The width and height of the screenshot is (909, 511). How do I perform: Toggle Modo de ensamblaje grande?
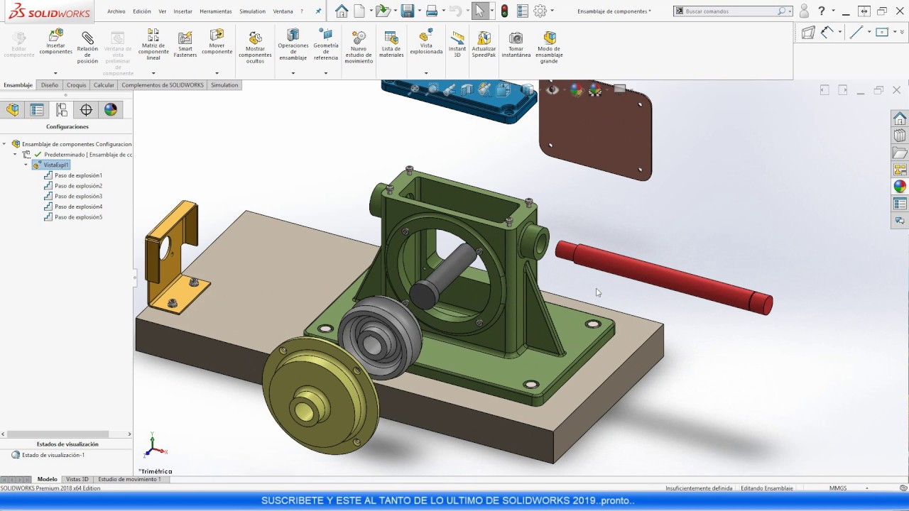[549, 44]
